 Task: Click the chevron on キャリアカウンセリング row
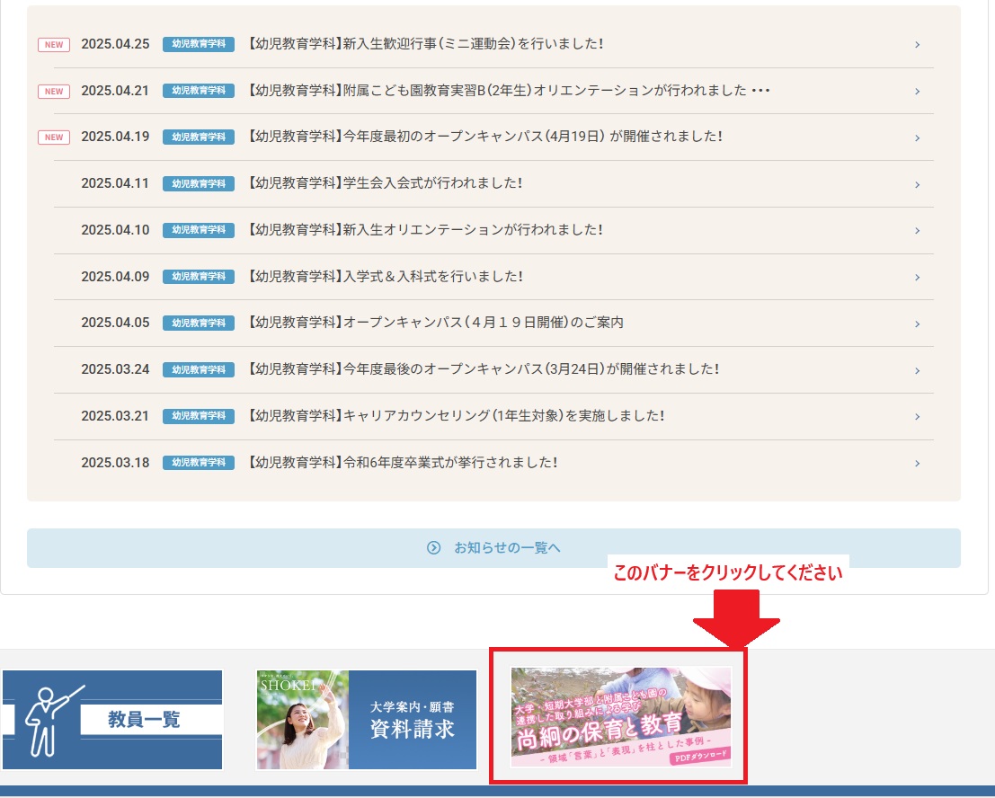917,417
